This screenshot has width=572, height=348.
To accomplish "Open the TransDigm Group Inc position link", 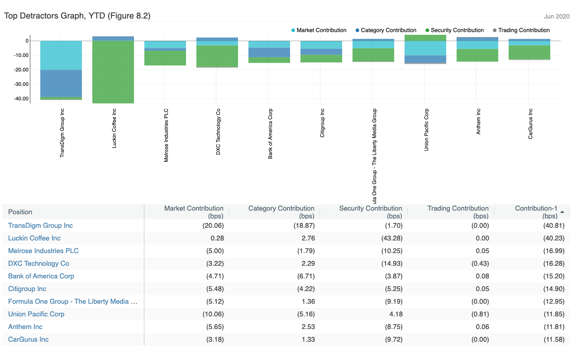I will pos(40,226).
